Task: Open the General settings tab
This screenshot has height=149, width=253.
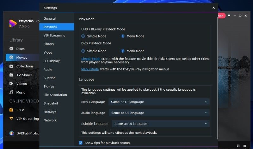Action: [57, 18]
